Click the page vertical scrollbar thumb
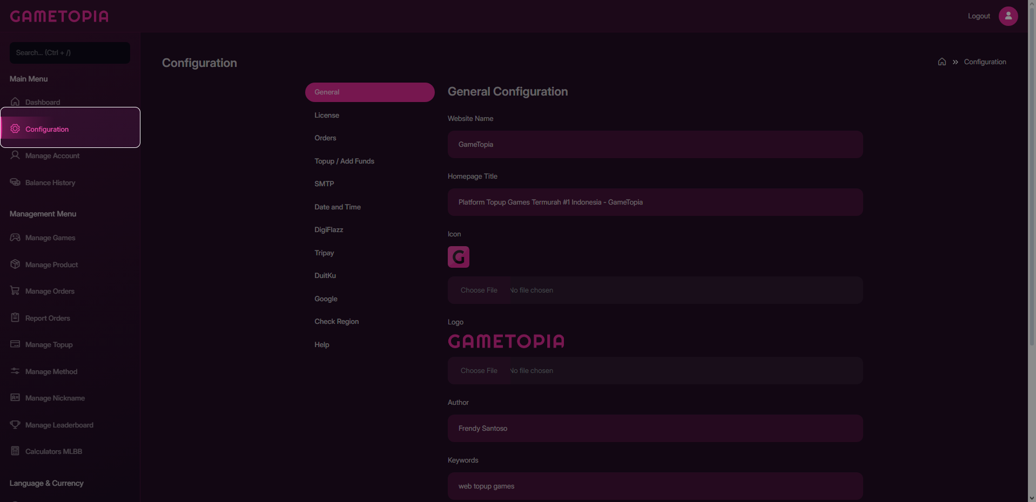This screenshot has height=502, width=1036. 1032,177
